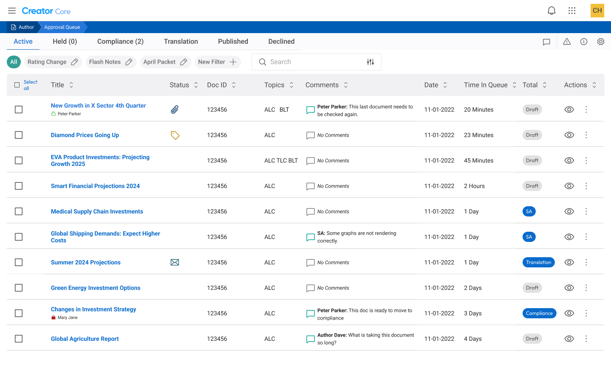This screenshot has height=365, width=611.
Task: Go to Creator Core home logo
Action: coord(46,11)
